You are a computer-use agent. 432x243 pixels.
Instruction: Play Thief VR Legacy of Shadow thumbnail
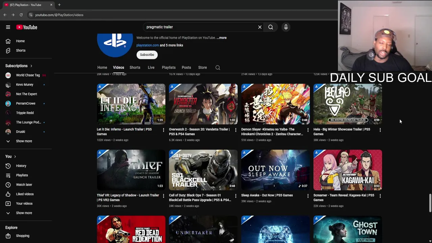click(131, 170)
